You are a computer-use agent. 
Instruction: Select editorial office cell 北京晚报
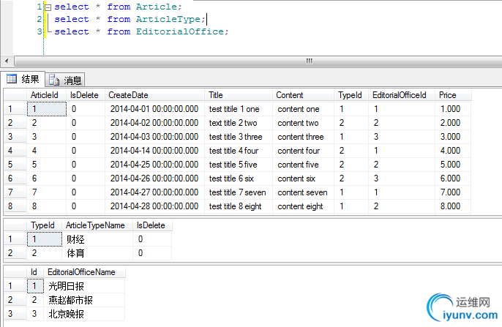84,314
